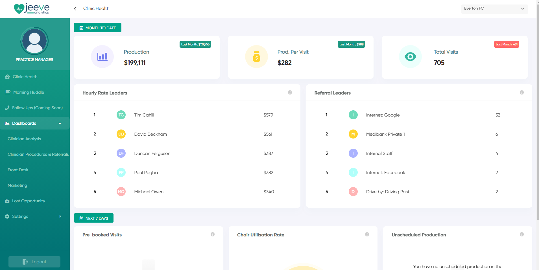
Task: Open Clinician Procedures & Referrals
Action: coord(38,154)
